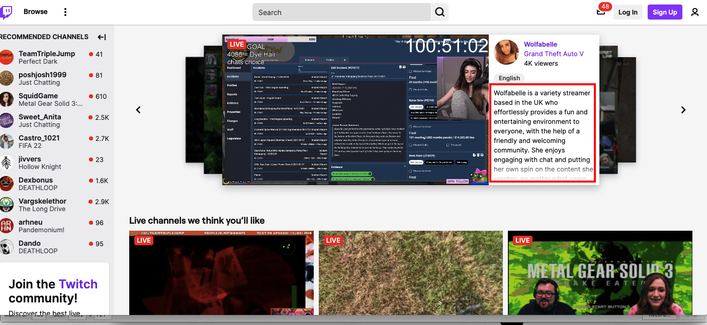Click the English language tag
Image resolution: width=707 pixels, height=325 pixels.
point(509,78)
